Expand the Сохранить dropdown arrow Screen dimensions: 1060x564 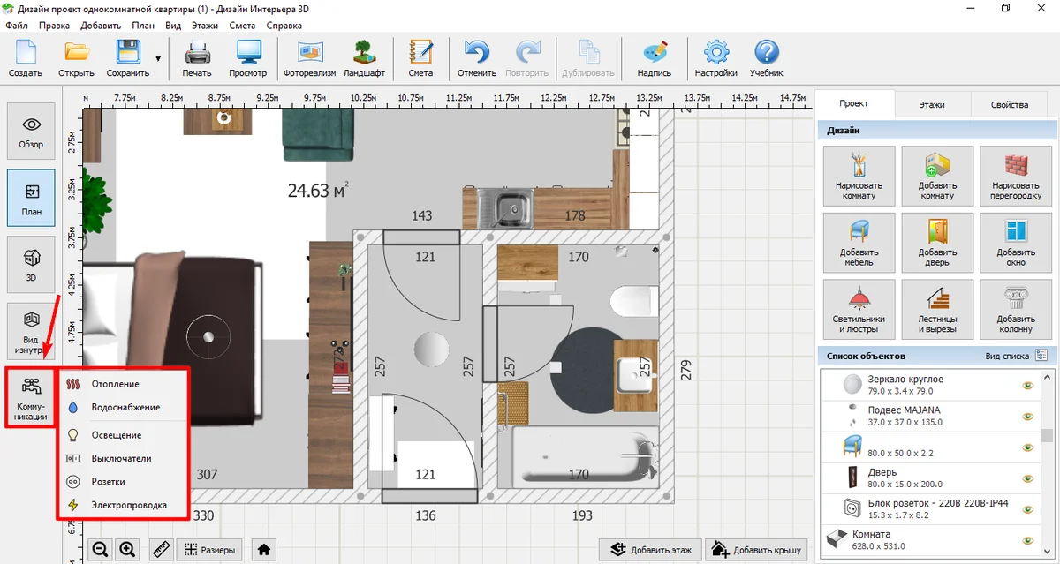(158, 59)
